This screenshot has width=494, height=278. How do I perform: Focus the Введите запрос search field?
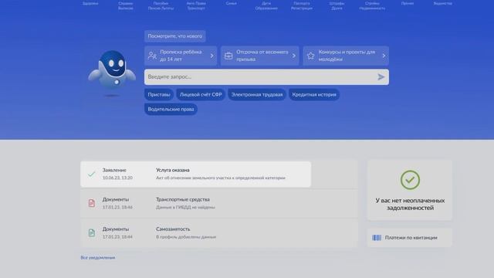pos(266,77)
